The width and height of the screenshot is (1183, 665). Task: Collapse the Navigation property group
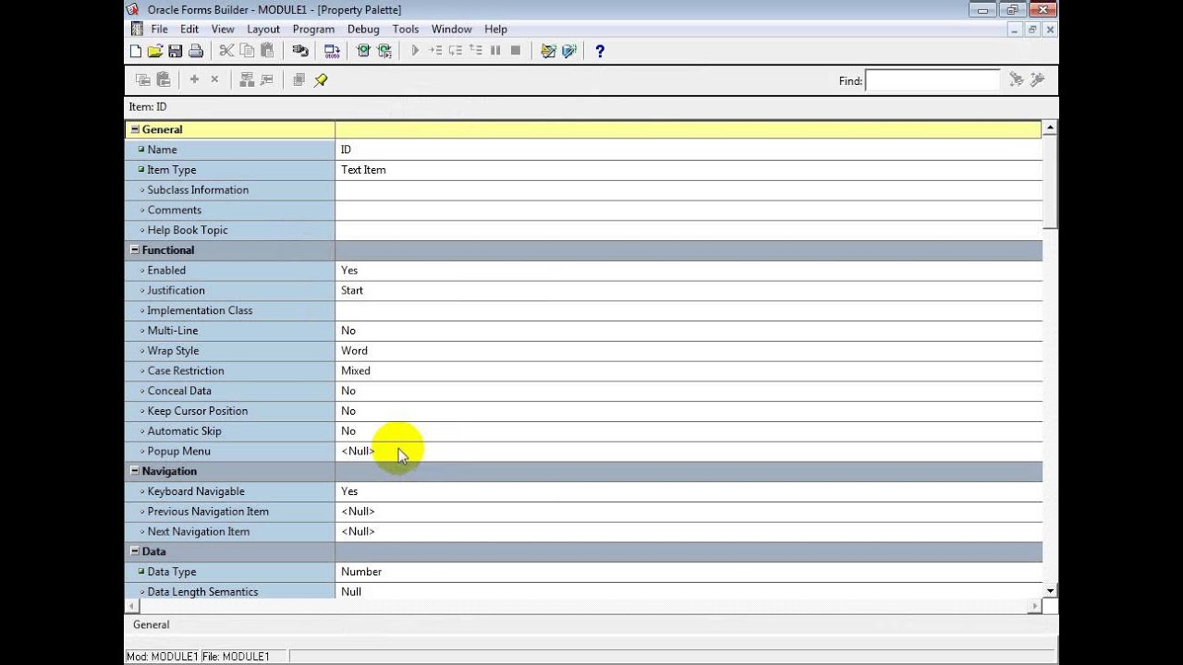tap(135, 471)
